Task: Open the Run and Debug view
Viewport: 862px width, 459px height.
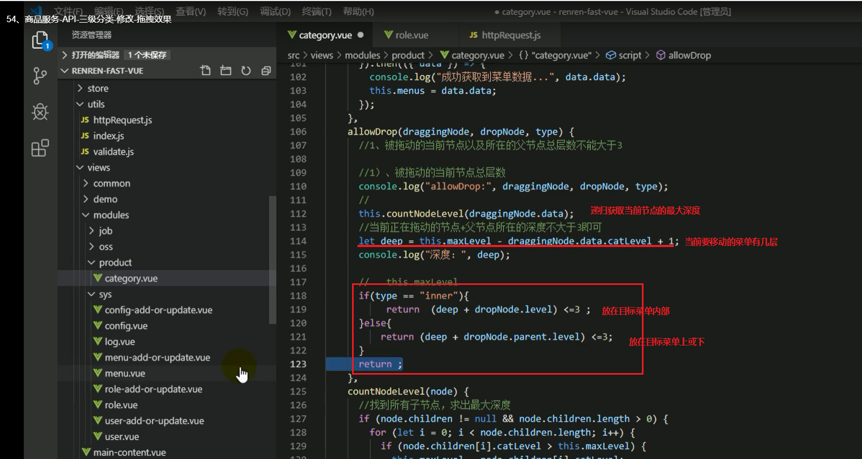Action: [40, 112]
